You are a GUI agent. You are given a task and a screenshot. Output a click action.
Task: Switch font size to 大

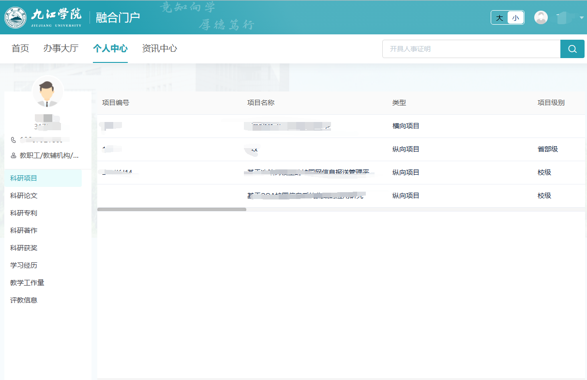click(x=499, y=18)
